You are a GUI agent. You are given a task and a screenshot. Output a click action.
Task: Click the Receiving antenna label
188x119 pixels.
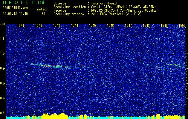click(69, 14)
